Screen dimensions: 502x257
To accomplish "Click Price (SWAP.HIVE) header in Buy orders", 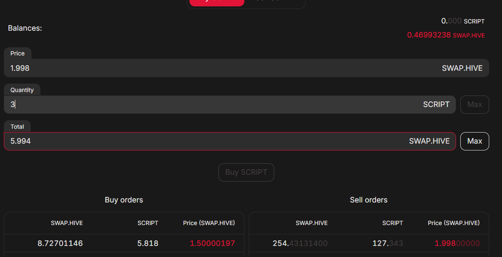I will [209, 223].
